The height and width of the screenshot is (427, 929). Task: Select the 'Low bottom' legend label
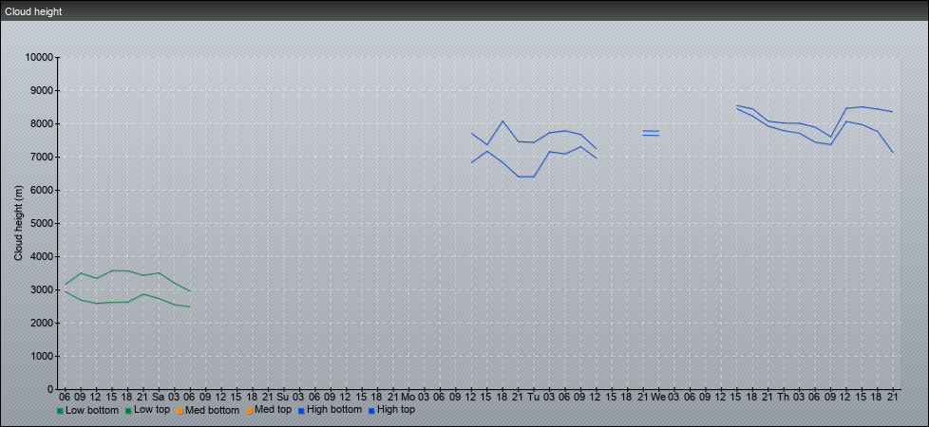pyautogui.click(x=92, y=410)
